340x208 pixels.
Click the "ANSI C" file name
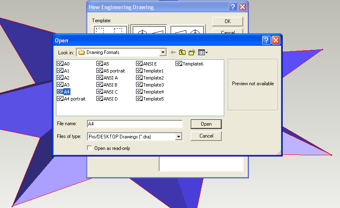pyautogui.click(x=110, y=92)
